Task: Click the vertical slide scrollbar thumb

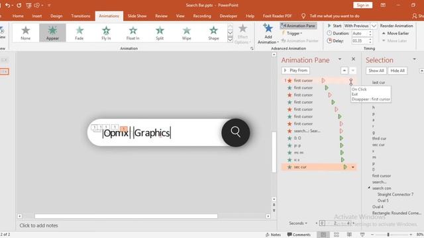Action: [x=274, y=152]
